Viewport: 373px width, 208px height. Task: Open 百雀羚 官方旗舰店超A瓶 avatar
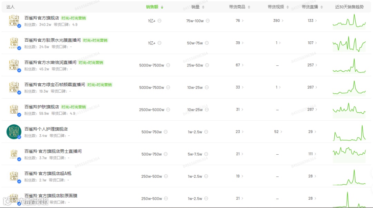(x=14, y=176)
